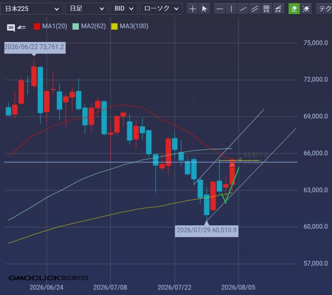
Task: Select the arrow pointer tool
Action: pyautogui.click(x=204, y=9)
